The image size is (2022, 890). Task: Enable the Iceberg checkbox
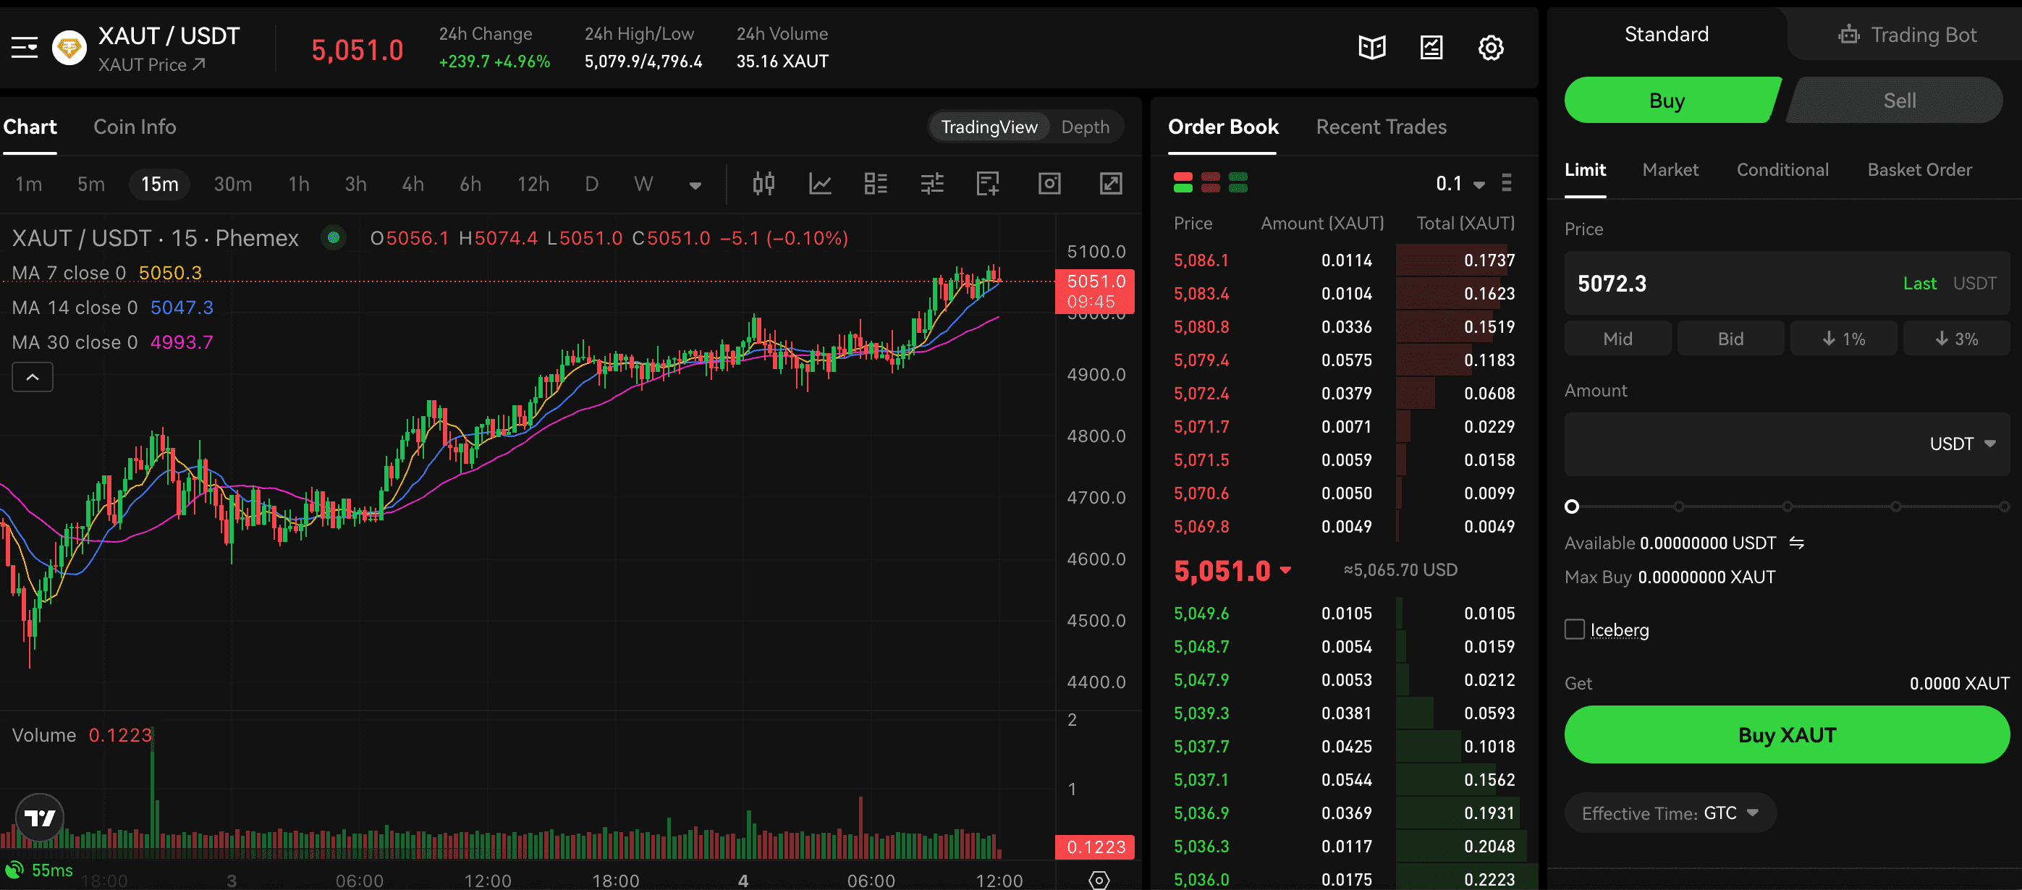point(1574,630)
